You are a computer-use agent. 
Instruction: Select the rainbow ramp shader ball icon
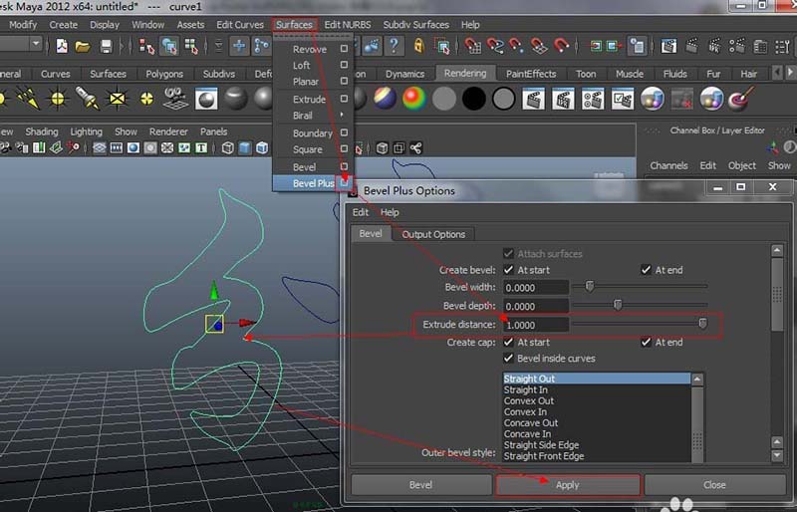click(413, 98)
